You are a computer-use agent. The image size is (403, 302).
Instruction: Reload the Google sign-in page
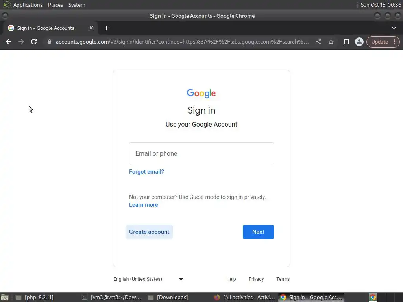point(34,42)
